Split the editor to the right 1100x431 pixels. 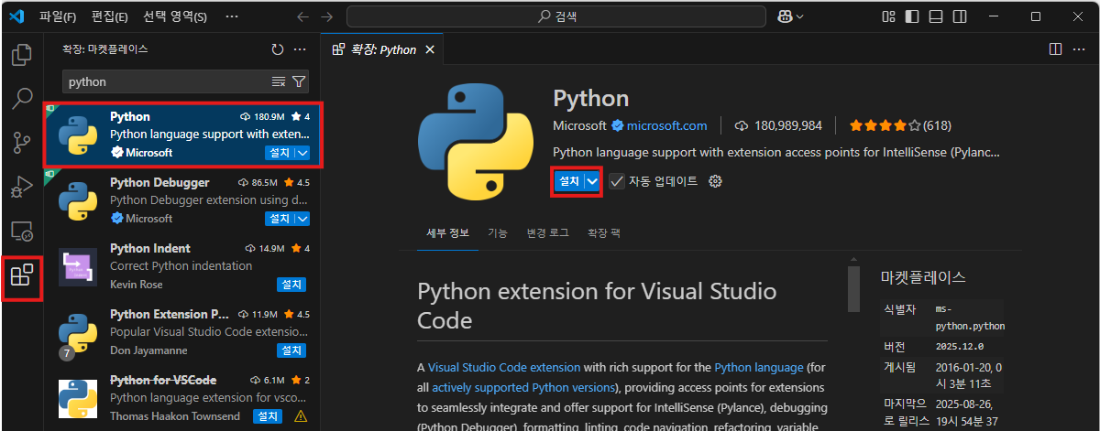click(x=1055, y=49)
